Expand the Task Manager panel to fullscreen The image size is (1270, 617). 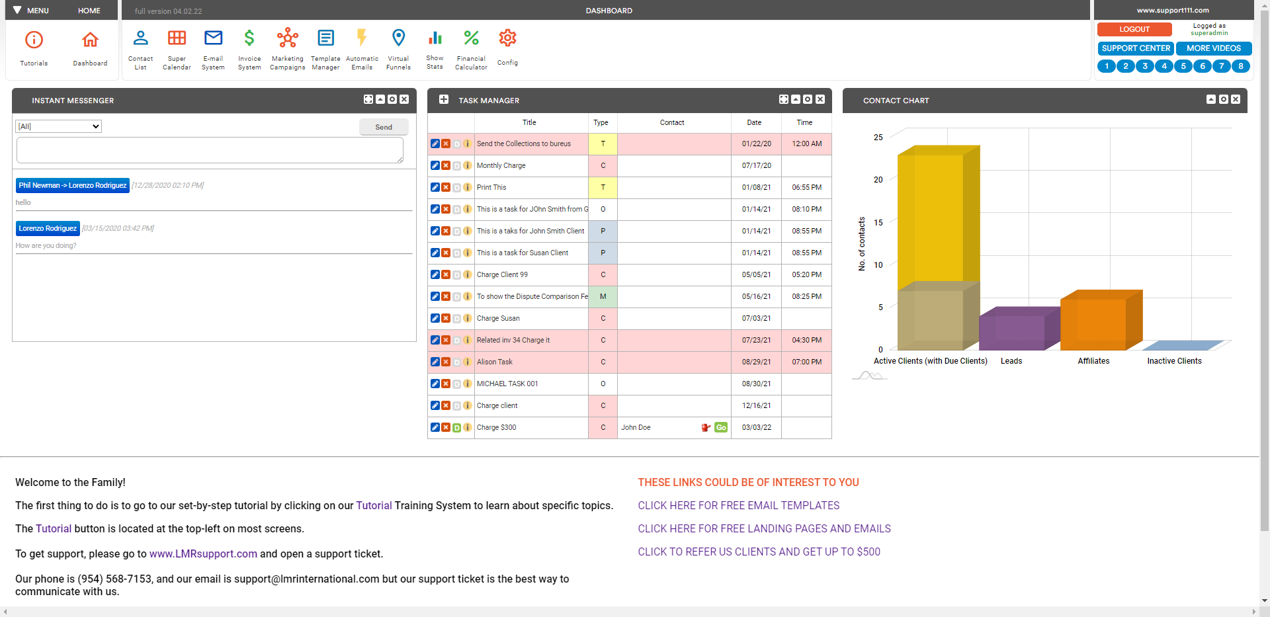pos(784,99)
